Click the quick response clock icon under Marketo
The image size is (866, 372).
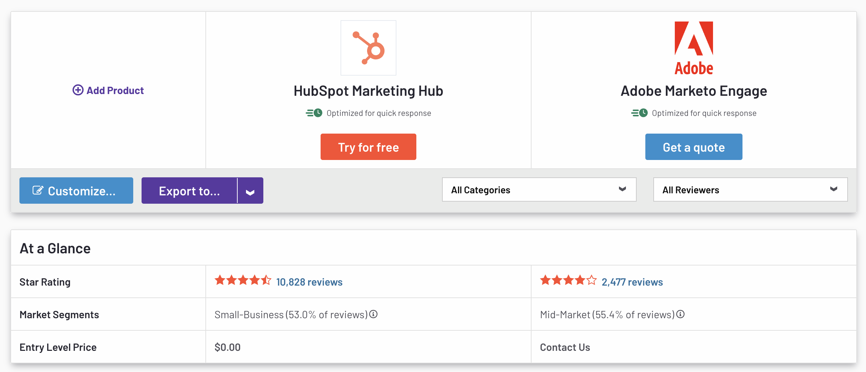click(x=640, y=112)
